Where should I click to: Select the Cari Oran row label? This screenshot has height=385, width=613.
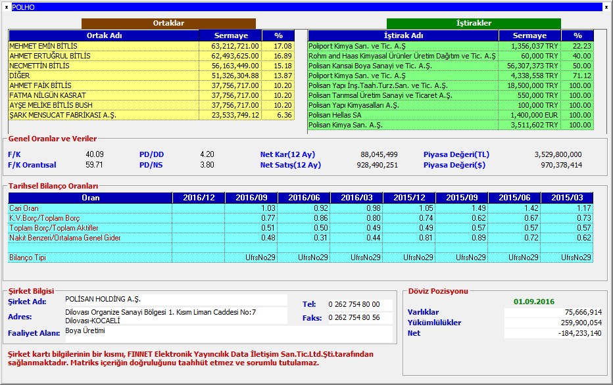[x=24, y=208]
